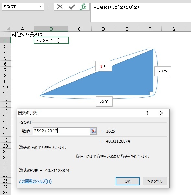Open Insert Function via the fx icon
Image resolution: width=191 pixels, height=195 pixels.
83,7
